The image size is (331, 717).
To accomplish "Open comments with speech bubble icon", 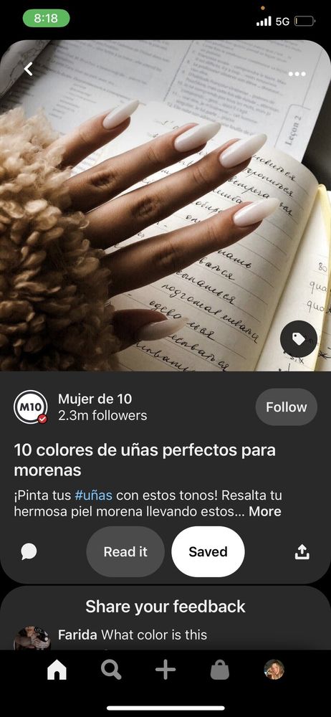I will pos(29,552).
